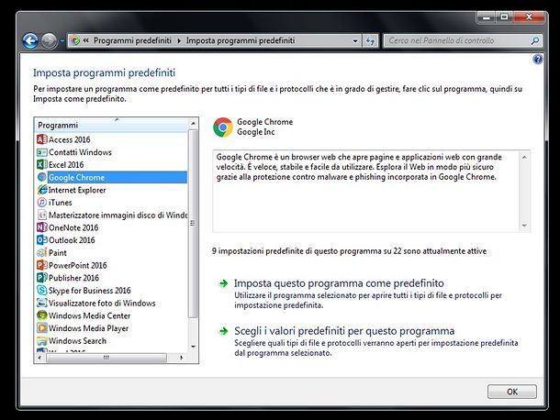Viewport: 560px width, 420px height.
Task: Click the Windows Media Center icon
Action: (42, 315)
